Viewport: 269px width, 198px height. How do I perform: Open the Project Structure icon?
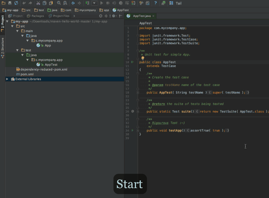click(x=147, y=3)
